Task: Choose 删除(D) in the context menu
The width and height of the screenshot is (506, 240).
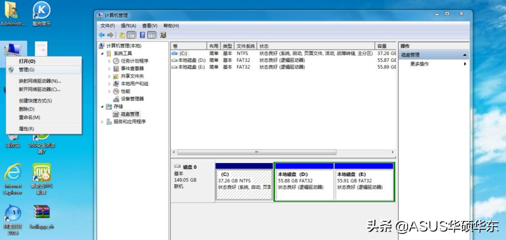Action: (x=44, y=109)
